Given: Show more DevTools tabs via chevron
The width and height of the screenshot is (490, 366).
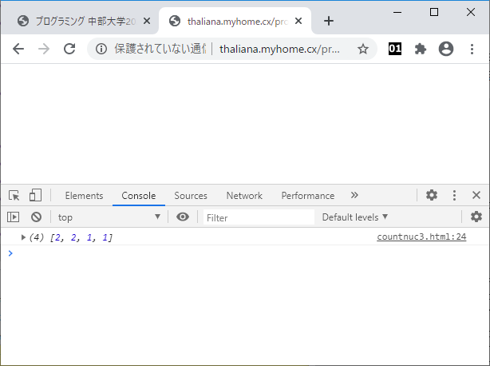Looking at the screenshot, I should (x=354, y=196).
